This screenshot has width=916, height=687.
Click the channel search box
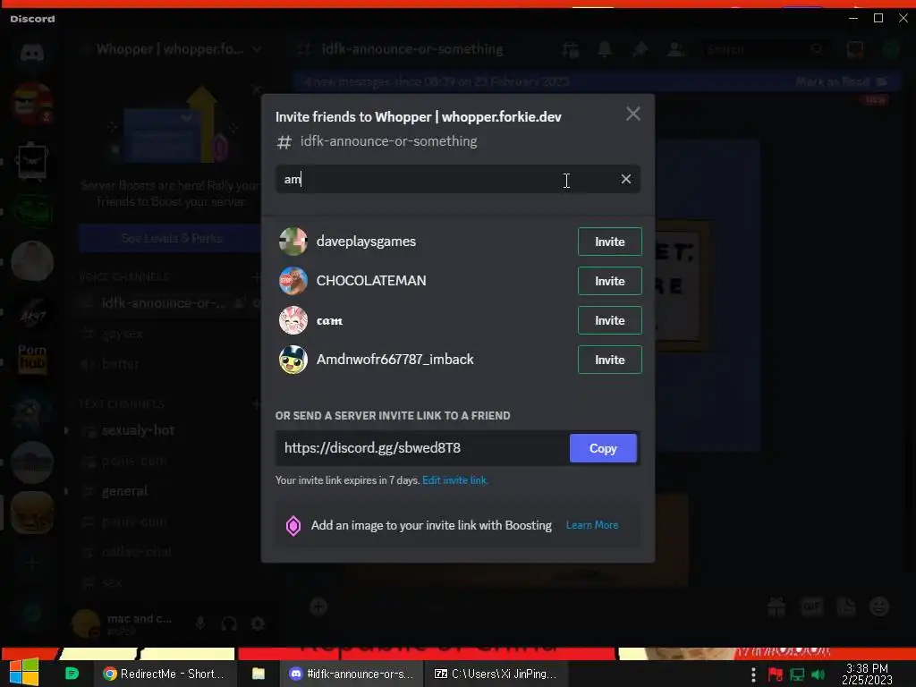tap(764, 50)
